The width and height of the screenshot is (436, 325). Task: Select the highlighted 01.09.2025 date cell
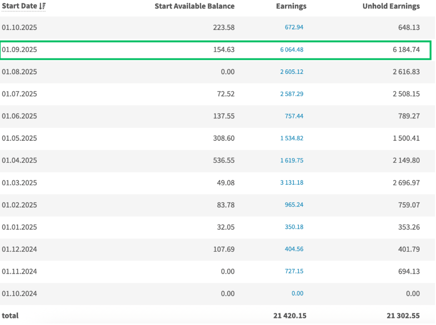click(19, 50)
